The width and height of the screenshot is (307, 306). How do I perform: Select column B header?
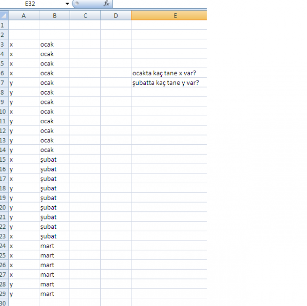54,15
